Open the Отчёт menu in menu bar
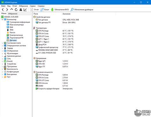Image resolution: width=151 pixels, height=117 pixels. (15, 6)
